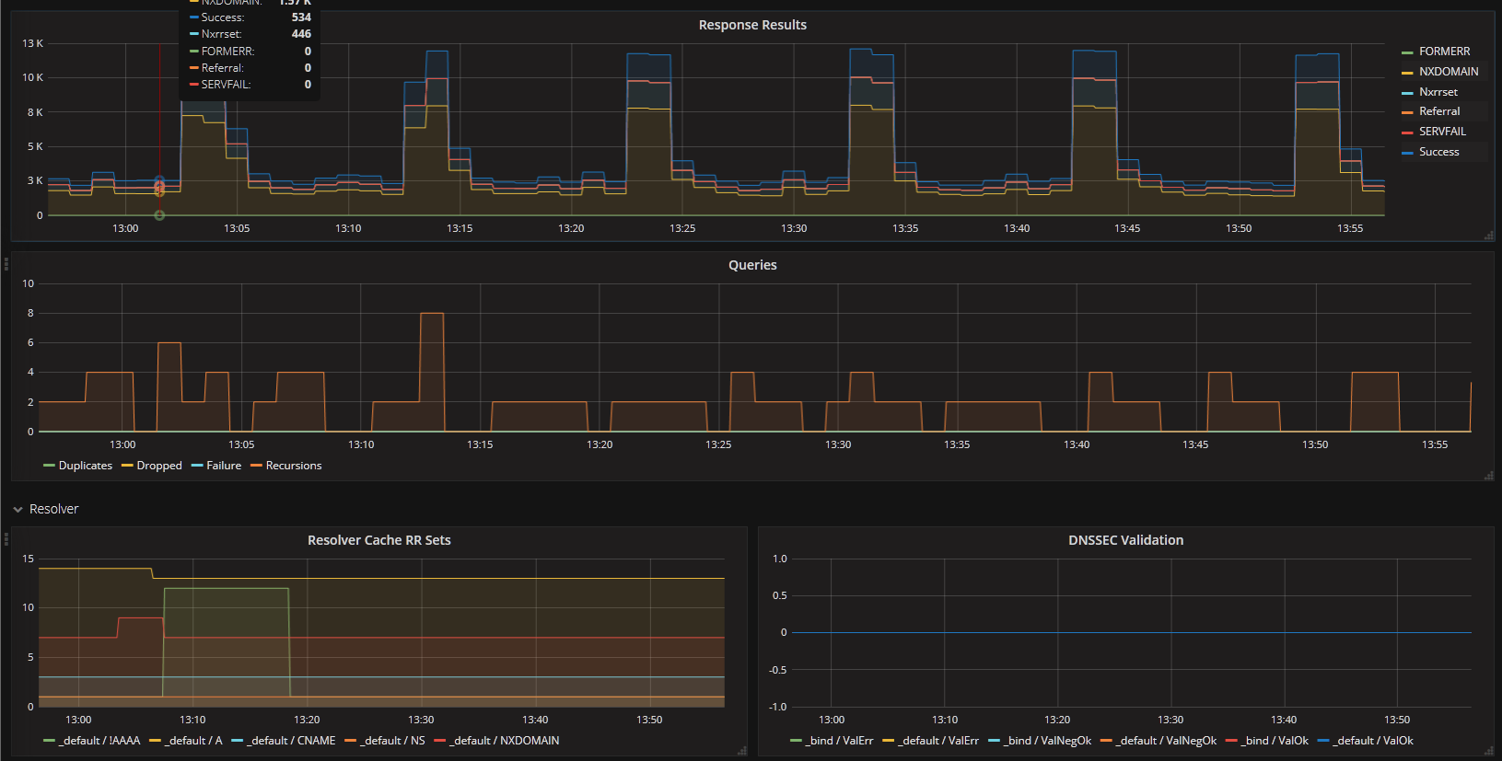Open color picker for FORMERR legend swatch
The height and width of the screenshot is (761, 1502).
1407,52
